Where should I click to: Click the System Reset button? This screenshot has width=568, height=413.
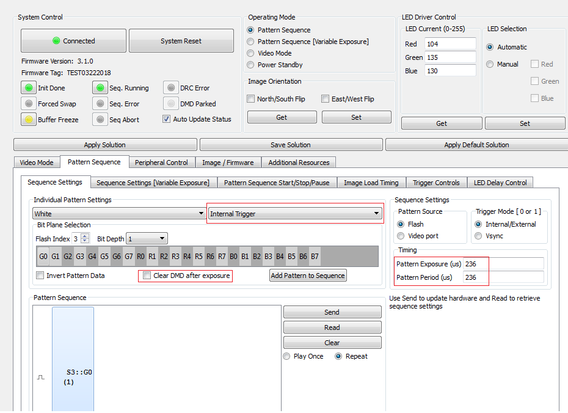click(181, 40)
